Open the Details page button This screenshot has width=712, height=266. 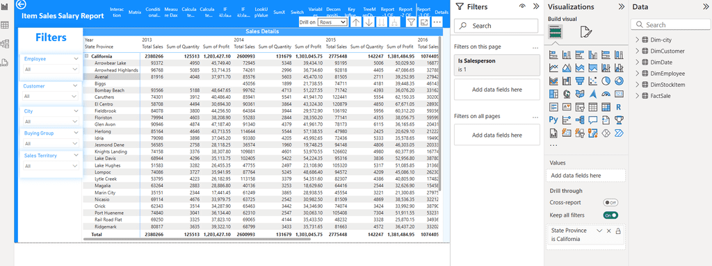pyautogui.click(x=442, y=13)
